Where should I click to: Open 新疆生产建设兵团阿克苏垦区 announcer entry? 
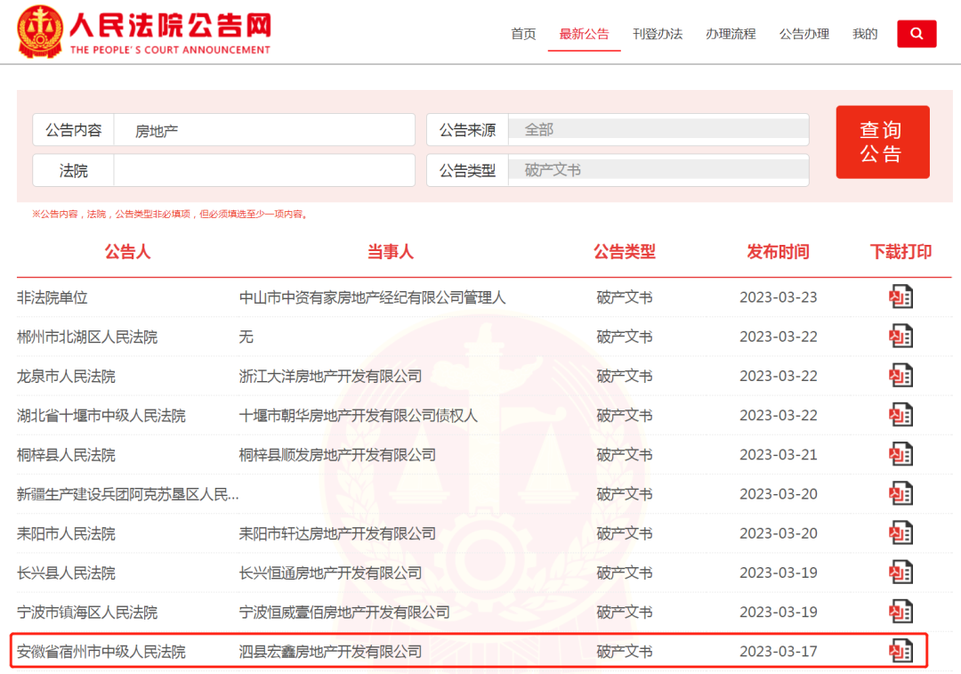[127, 494]
